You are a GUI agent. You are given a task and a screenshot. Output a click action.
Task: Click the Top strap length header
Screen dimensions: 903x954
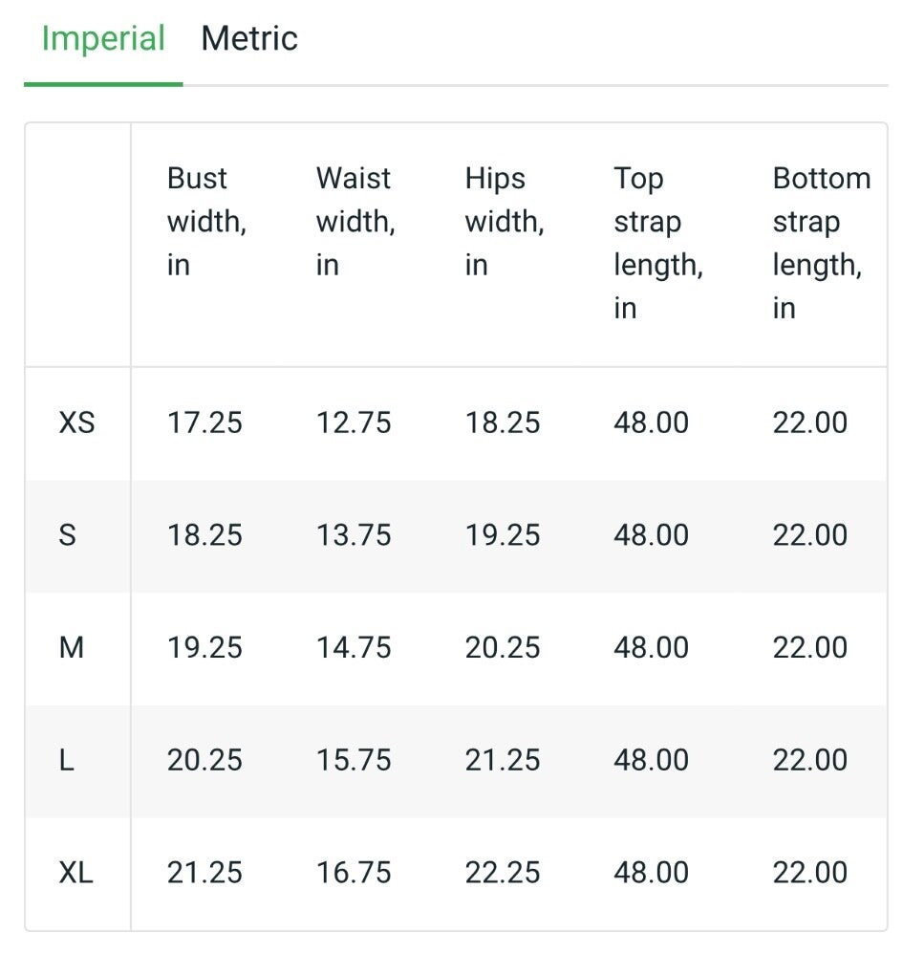point(657,243)
